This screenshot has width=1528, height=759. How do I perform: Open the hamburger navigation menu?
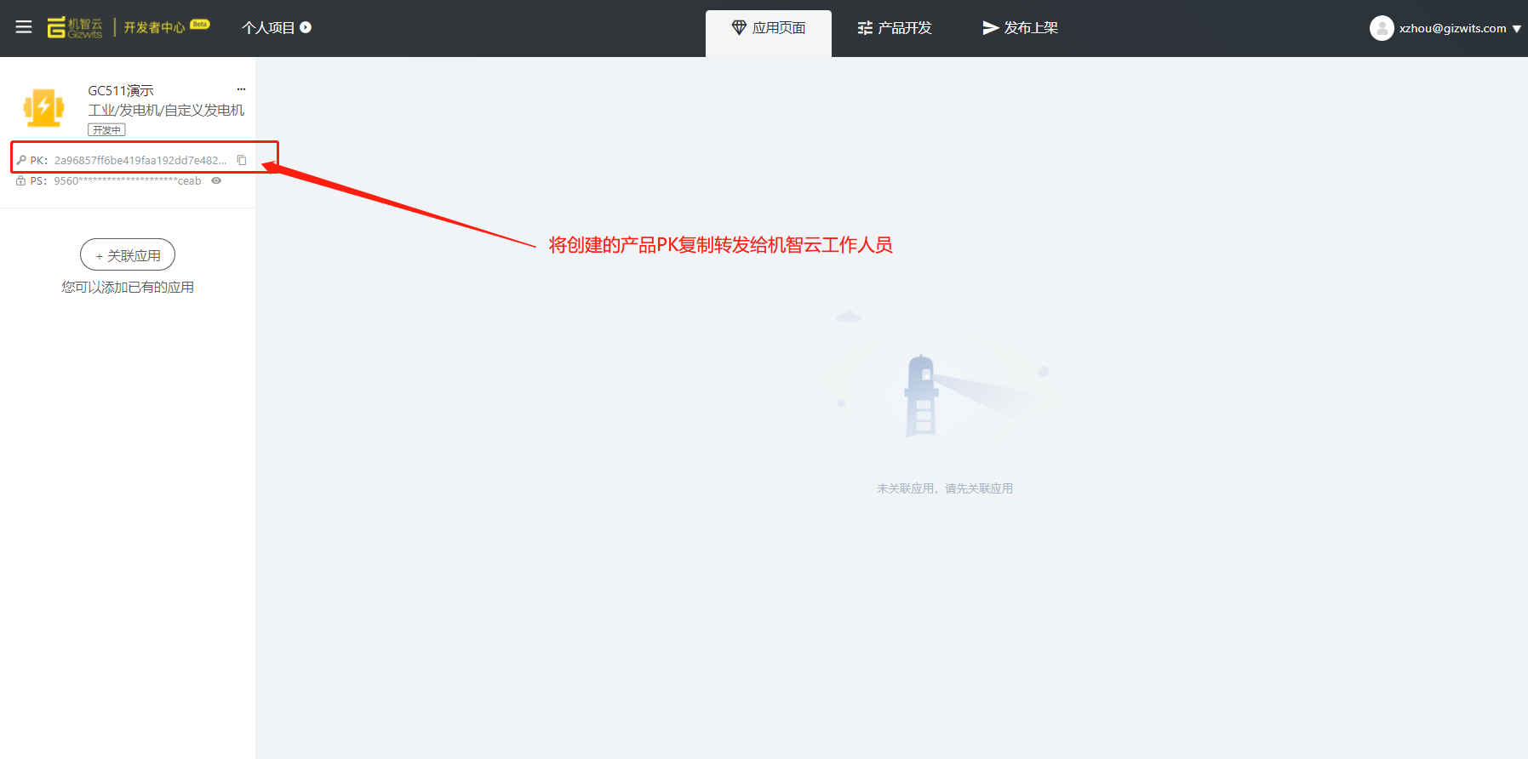click(x=24, y=27)
